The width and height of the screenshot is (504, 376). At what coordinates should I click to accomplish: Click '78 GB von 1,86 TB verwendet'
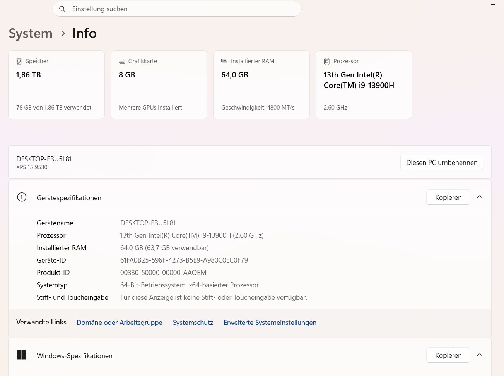point(54,108)
